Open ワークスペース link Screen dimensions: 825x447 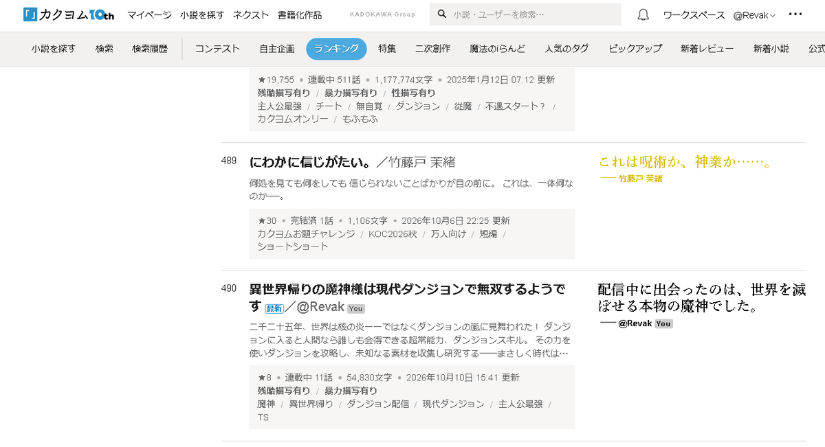coord(694,14)
